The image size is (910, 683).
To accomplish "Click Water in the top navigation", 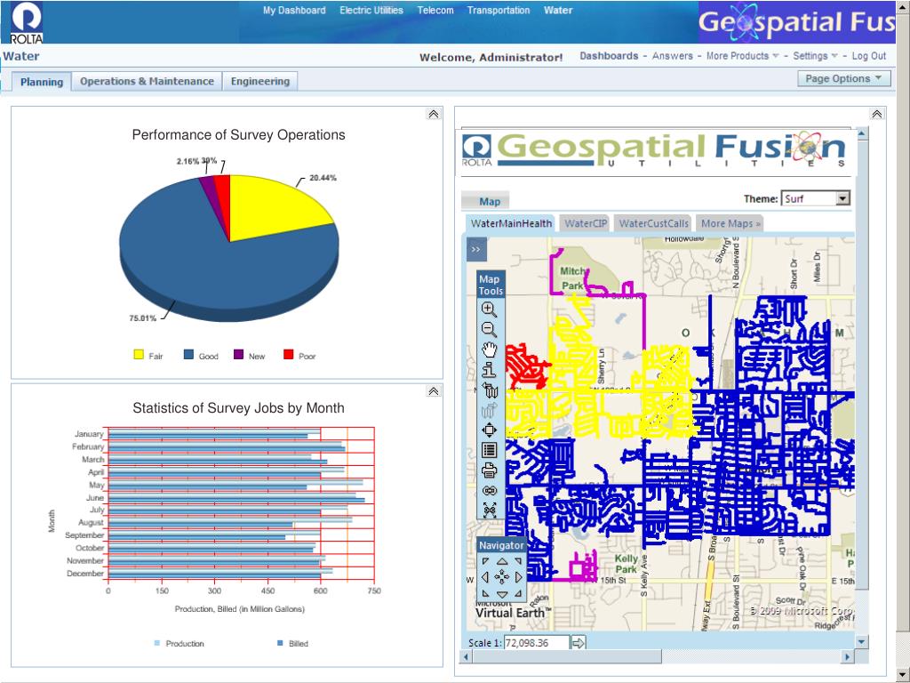I will point(558,11).
